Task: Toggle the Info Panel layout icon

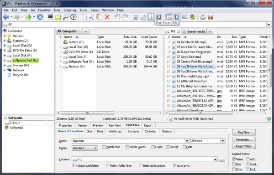Action: pyautogui.click(x=184, y=17)
